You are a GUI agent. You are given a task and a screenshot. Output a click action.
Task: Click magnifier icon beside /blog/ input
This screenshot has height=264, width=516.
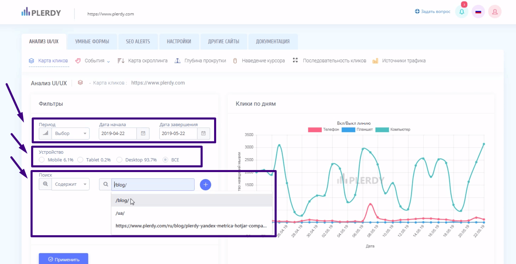pyautogui.click(x=105, y=184)
